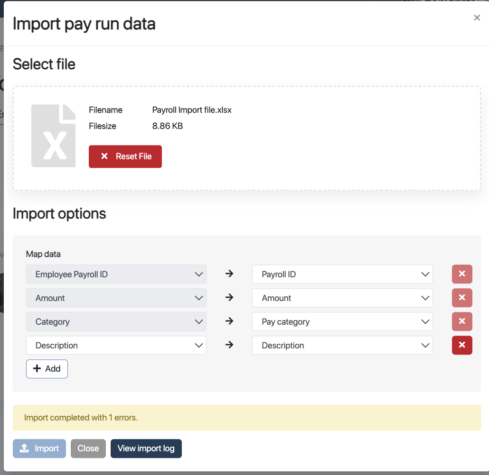Screen dimensions: 489x475
Task: Close the Import pay run data dialog
Action: click(477, 18)
